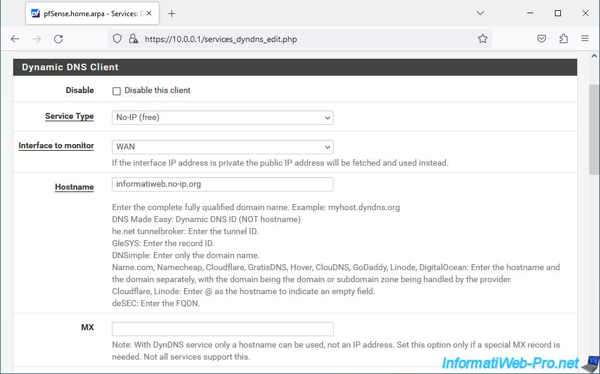This screenshot has width=600, height=374.
Task: Click the 'DNSimple: Enter only the domain name.' text
Action: pos(186,255)
